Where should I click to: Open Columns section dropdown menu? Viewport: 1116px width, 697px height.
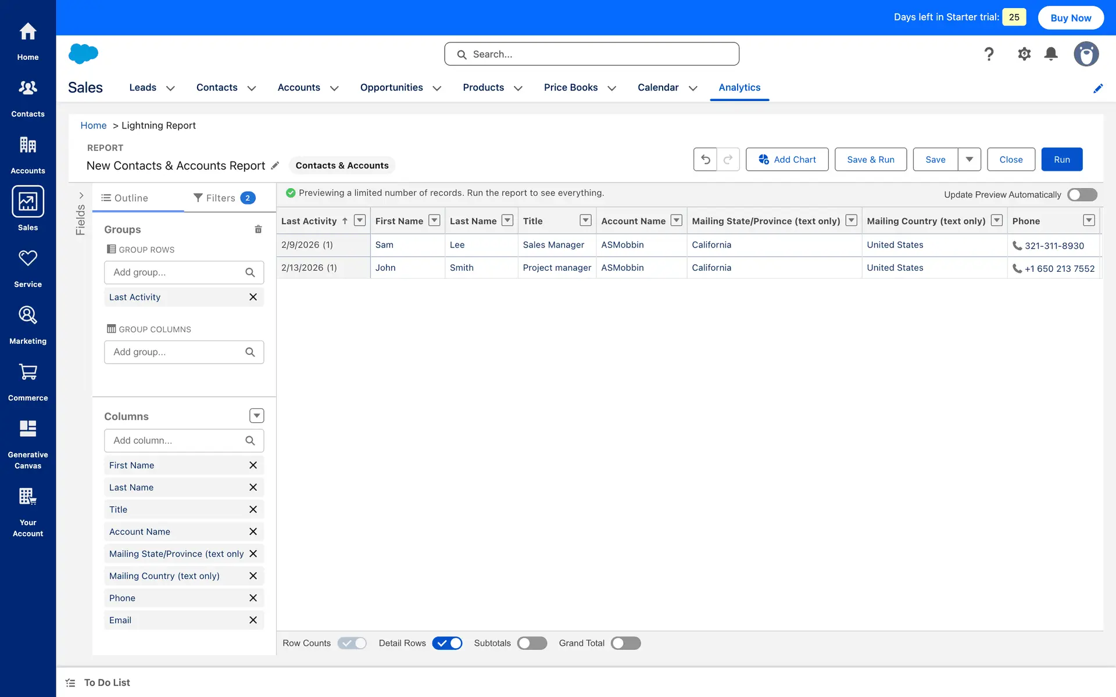click(x=256, y=416)
